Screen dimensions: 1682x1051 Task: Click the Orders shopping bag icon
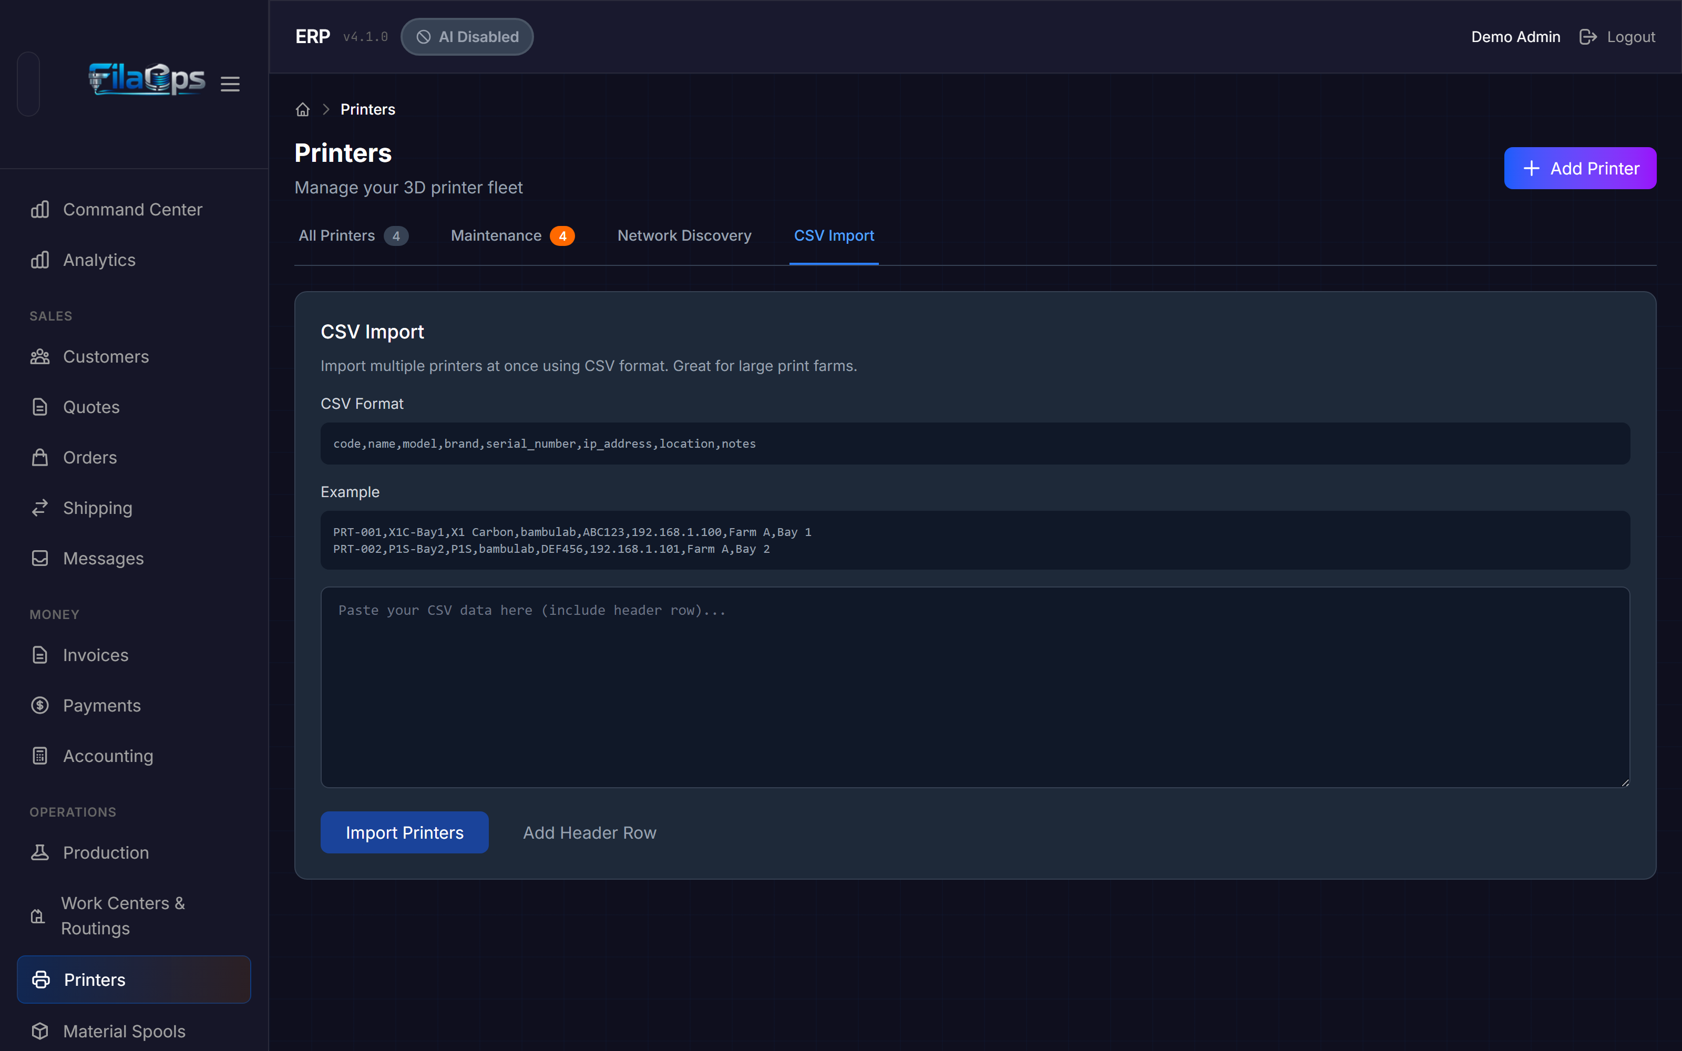pyautogui.click(x=39, y=457)
